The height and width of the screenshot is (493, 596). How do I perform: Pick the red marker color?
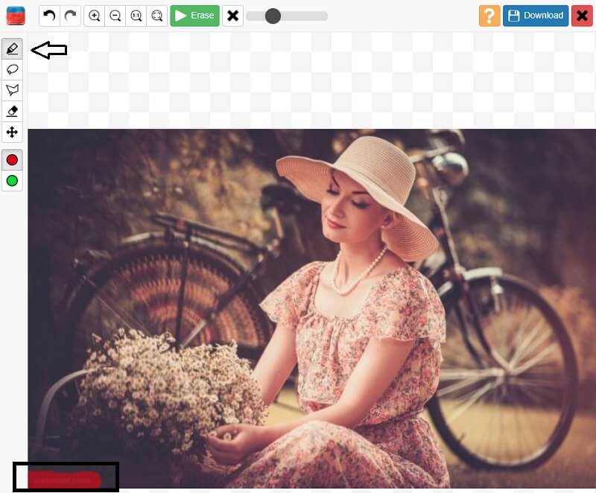12,159
